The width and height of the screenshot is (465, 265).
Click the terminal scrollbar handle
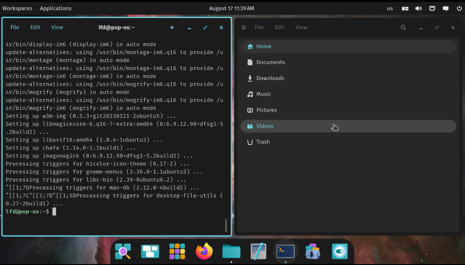click(226, 225)
